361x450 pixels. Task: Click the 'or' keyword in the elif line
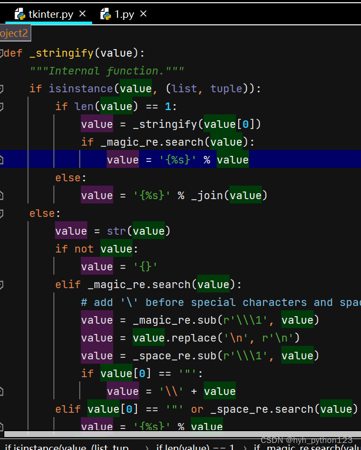pyautogui.click(x=197, y=409)
